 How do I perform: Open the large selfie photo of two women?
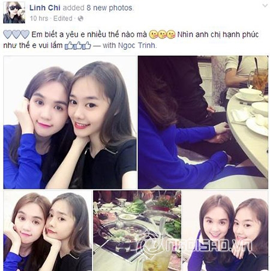[70, 123]
